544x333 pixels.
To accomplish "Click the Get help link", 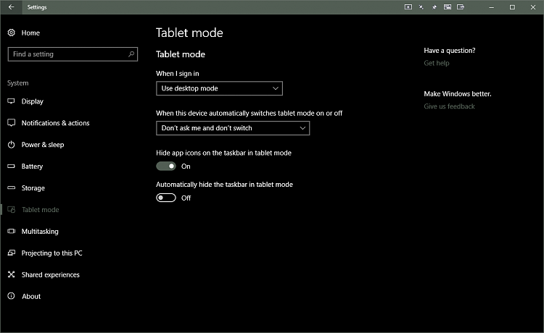I will point(437,63).
